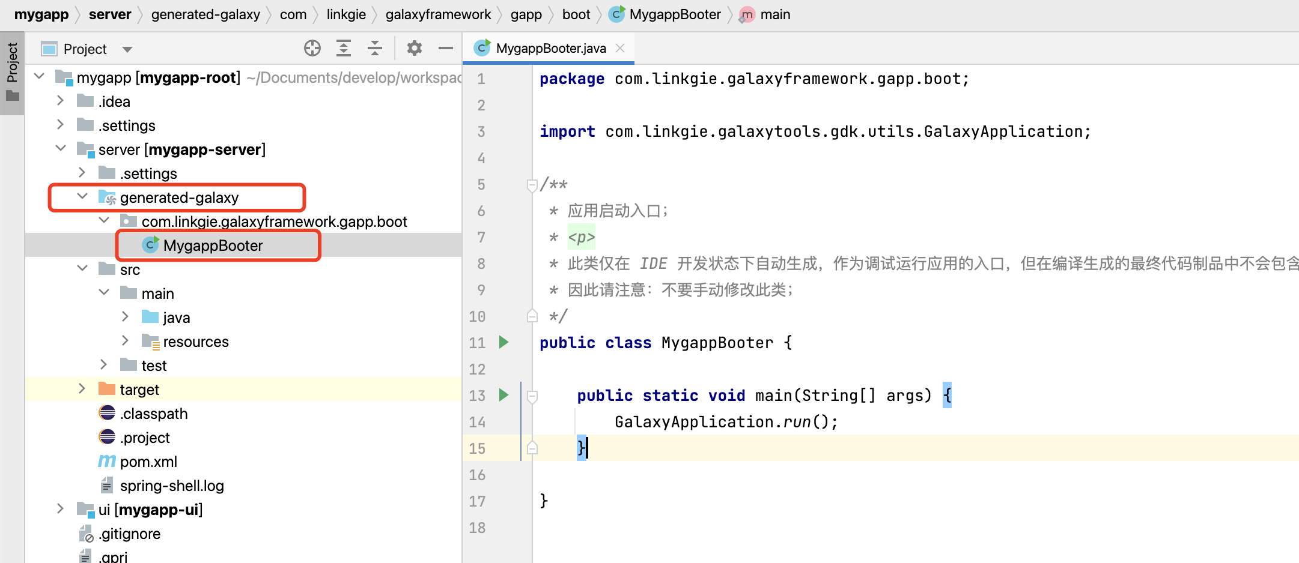Expand the java source folder
This screenshot has width=1299, height=563.
click(125, 317)
